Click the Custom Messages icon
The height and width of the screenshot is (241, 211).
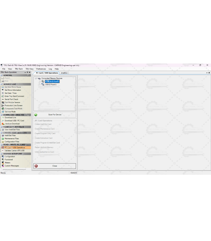point(3,166)
